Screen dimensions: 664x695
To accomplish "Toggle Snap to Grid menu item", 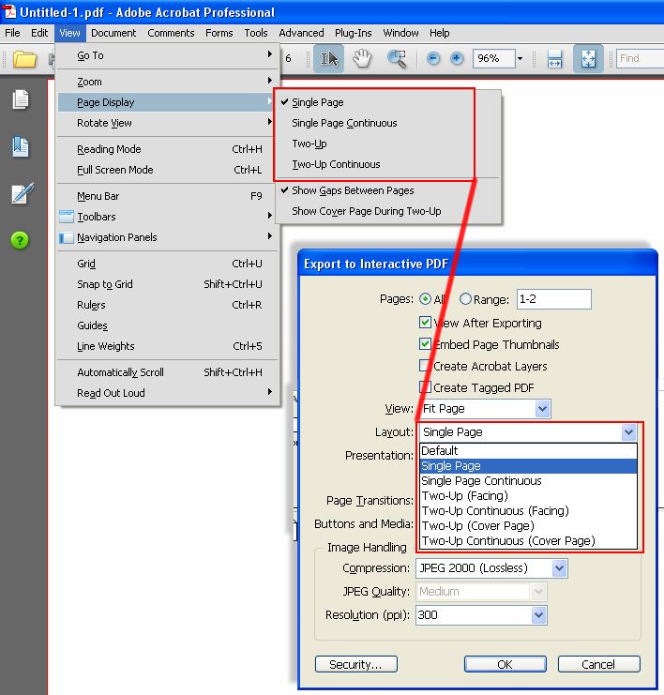I will (x=168, y=284).
